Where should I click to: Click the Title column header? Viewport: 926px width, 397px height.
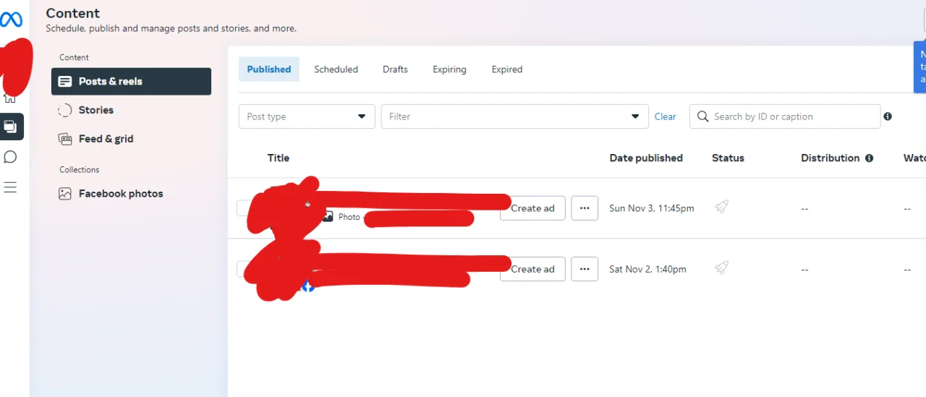click(279, 158)
